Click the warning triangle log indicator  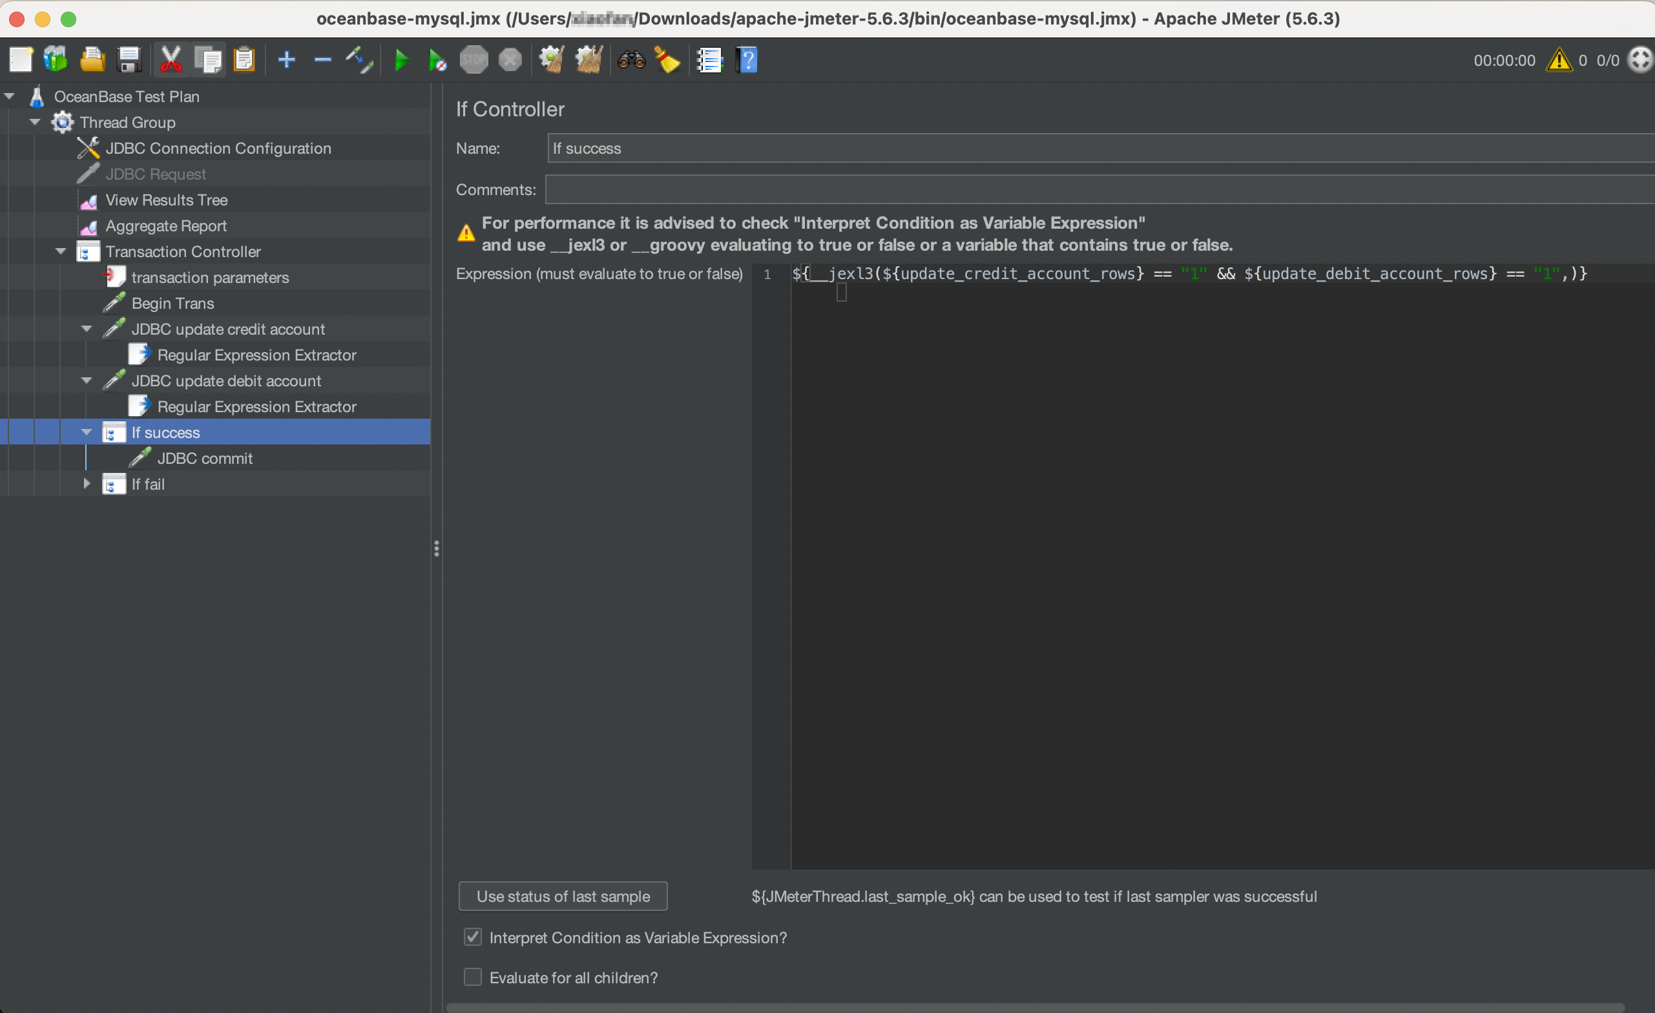pyautogui.click(x=1558, y=61)
